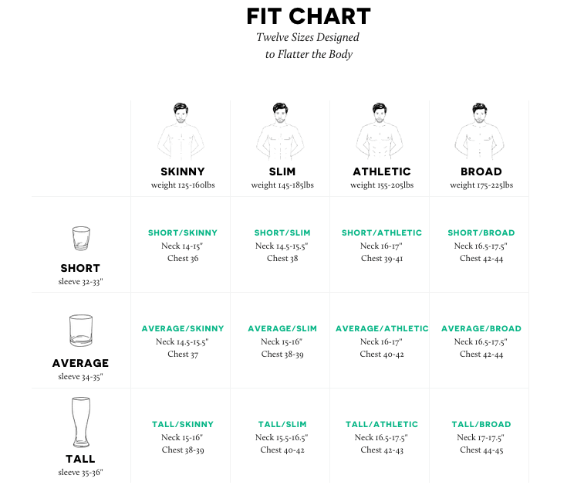Select the SHORT/SKINNY size link

[x=183, y=232]
